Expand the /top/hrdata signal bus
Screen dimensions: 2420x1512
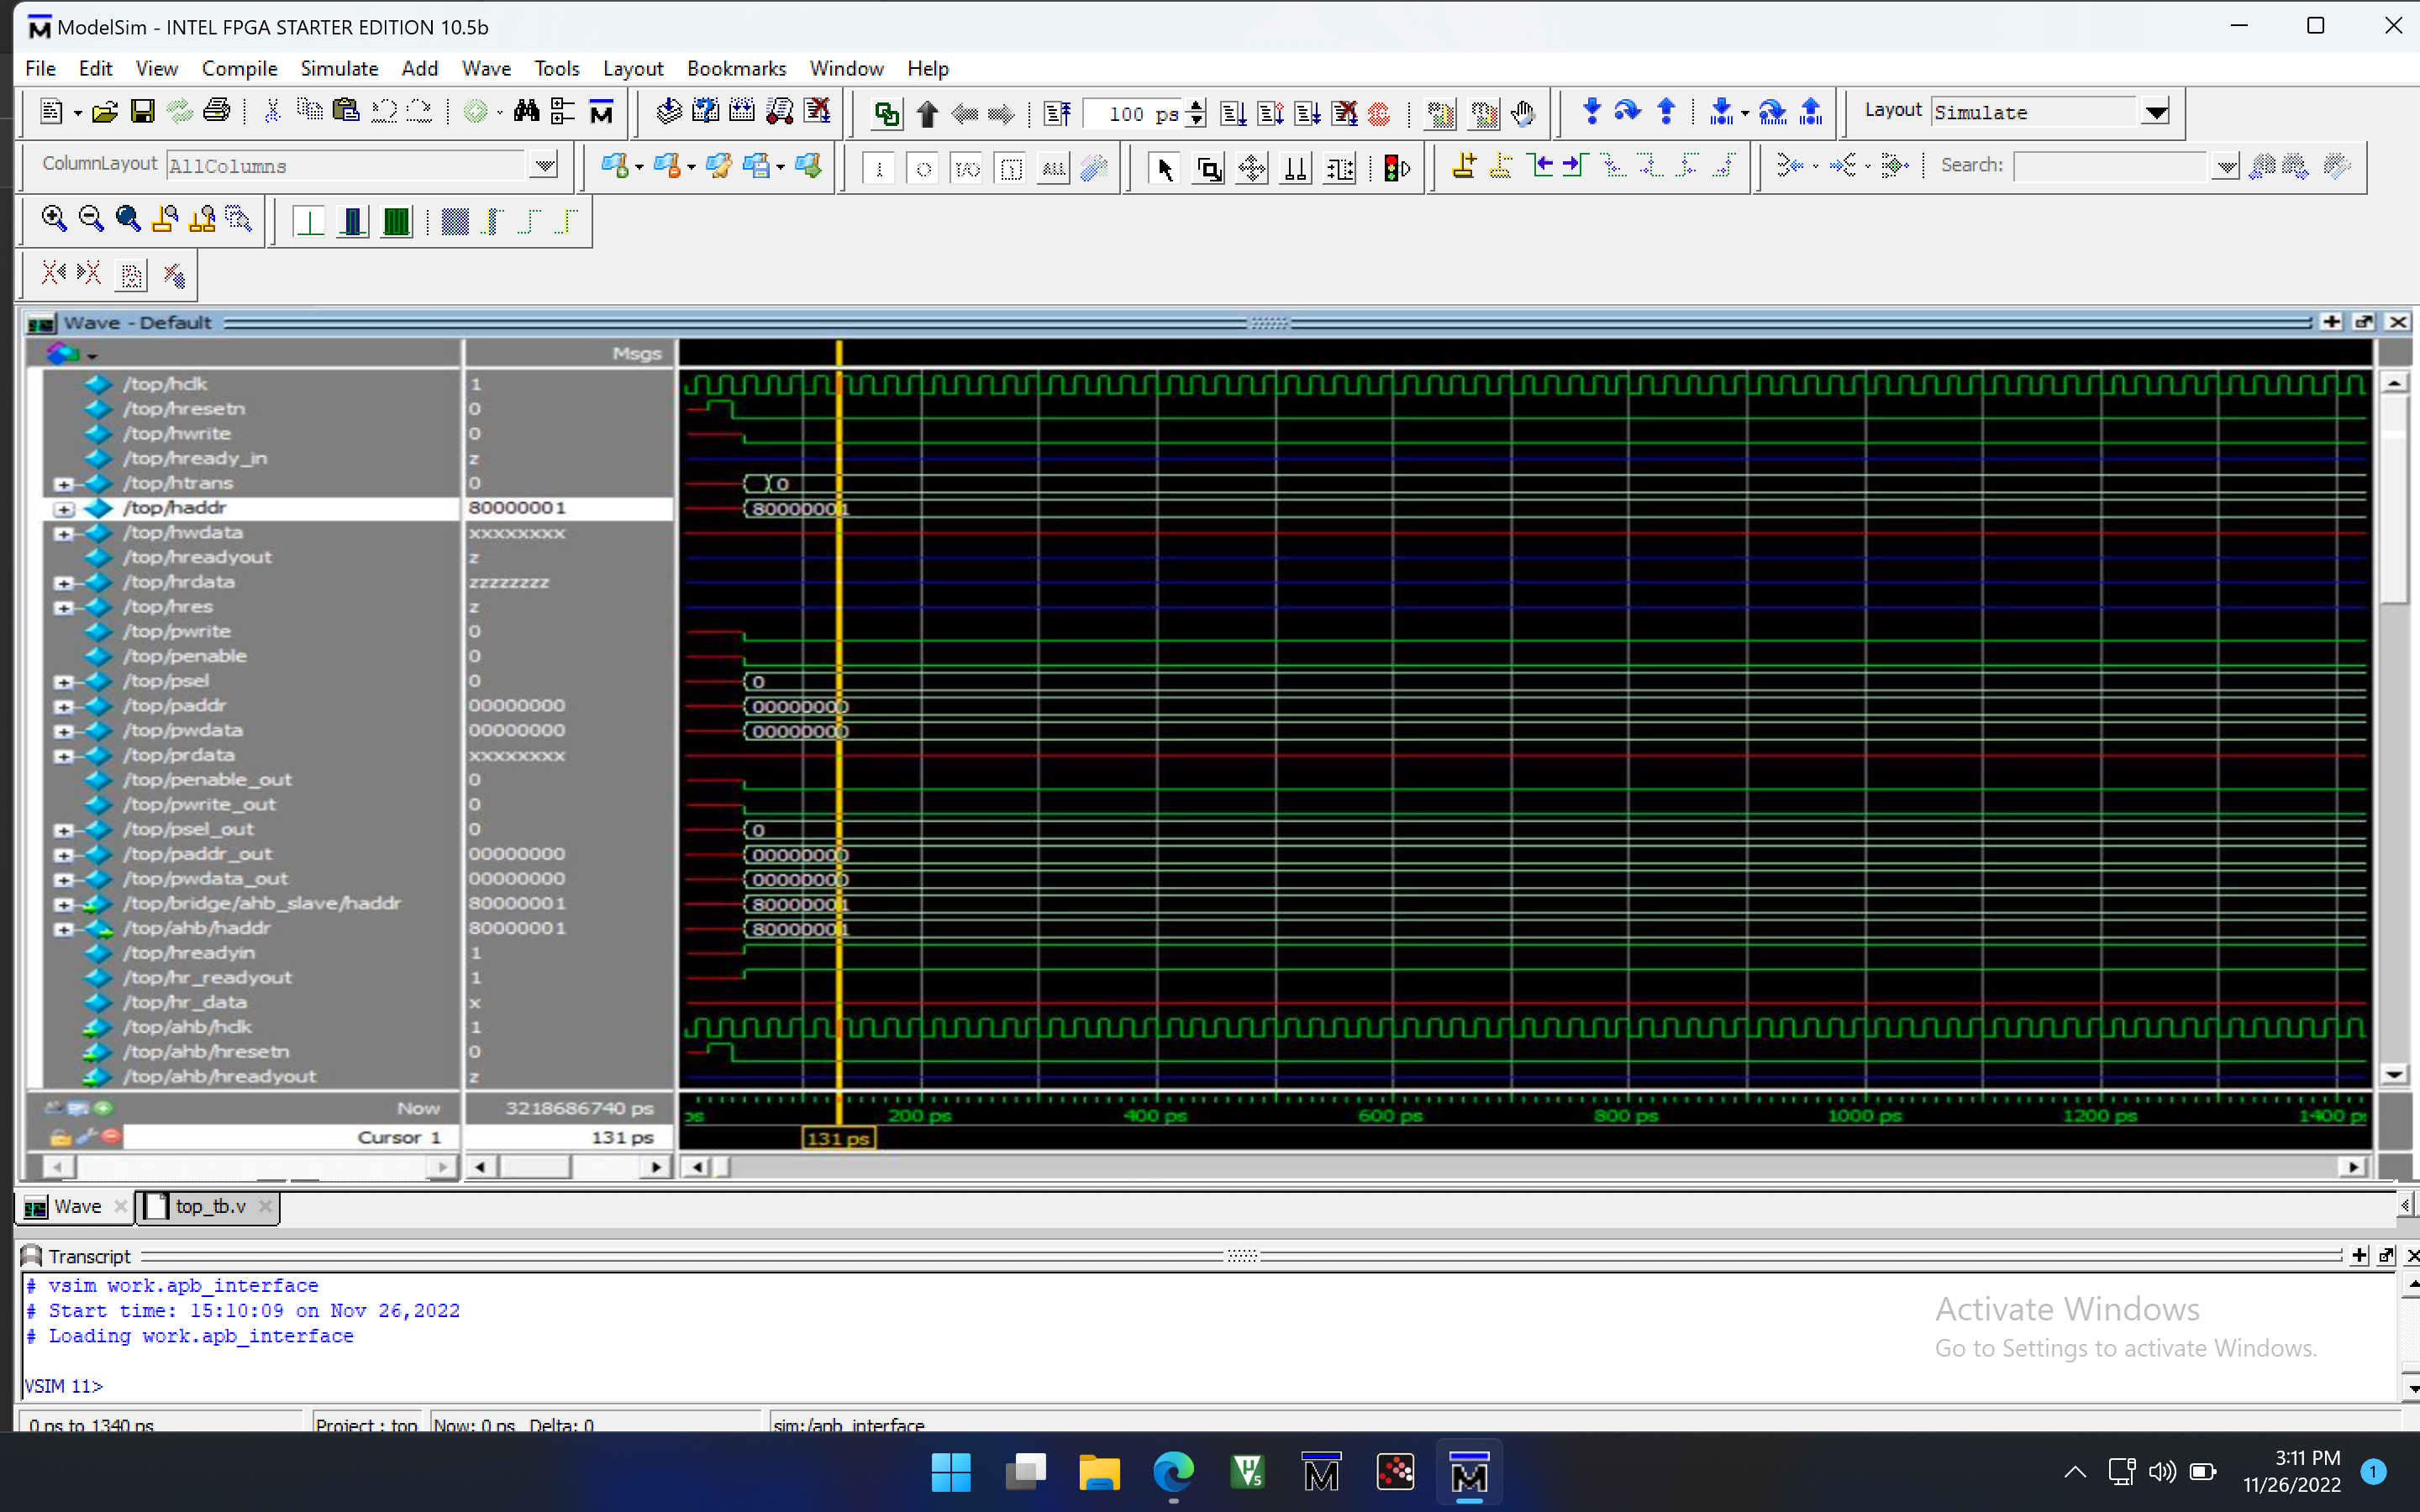[x=64, y=582]
